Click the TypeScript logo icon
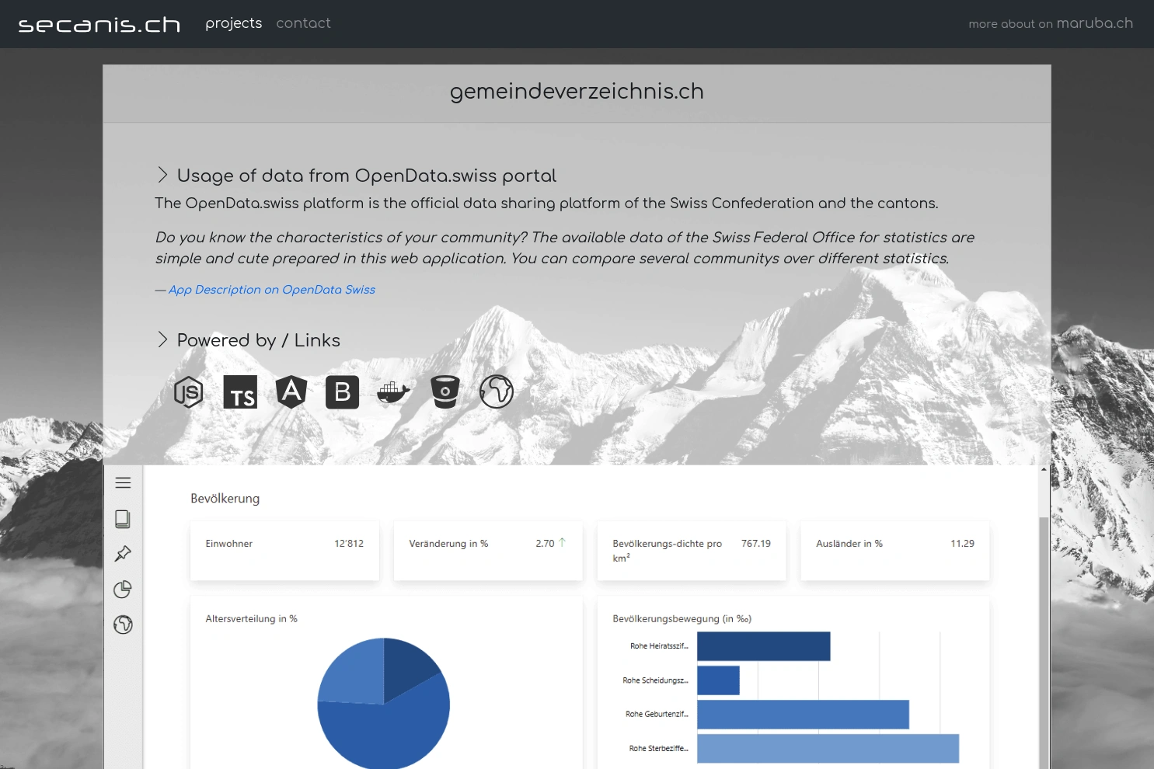Viewport: 1154px width, 769px height. coord(240,392)
